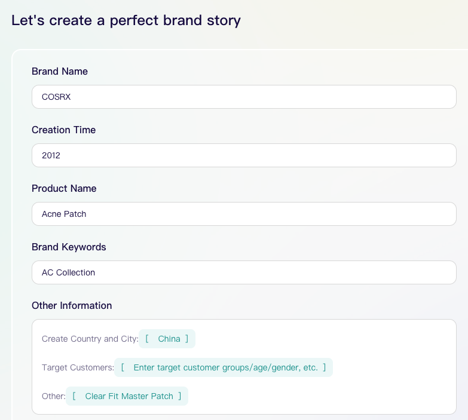Viewport: 468px width, 420px height.
Task: Click the Brand Keywords field with AC Collection
Action: [x=244, y=272]
